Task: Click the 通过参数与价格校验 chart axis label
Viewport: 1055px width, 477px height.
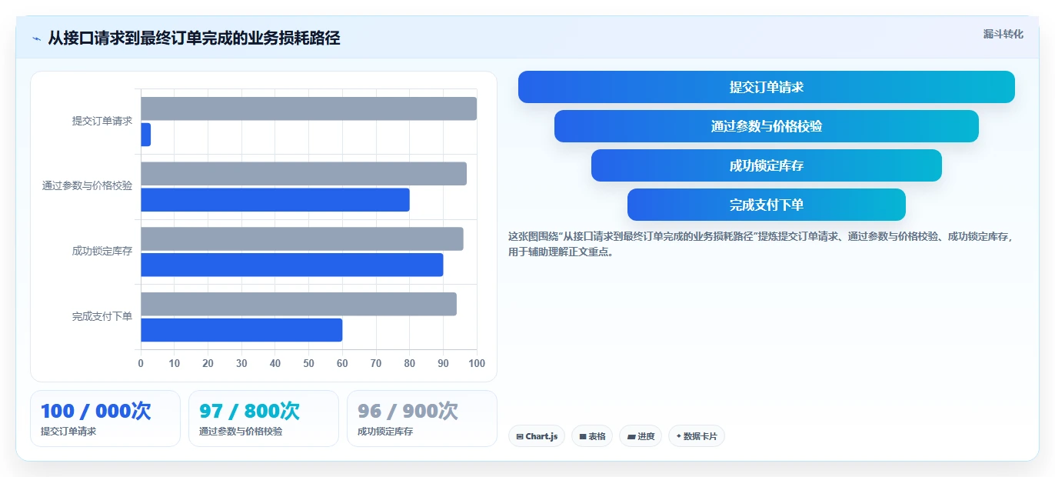Action: pyautogui.click(x=87, y=186)
